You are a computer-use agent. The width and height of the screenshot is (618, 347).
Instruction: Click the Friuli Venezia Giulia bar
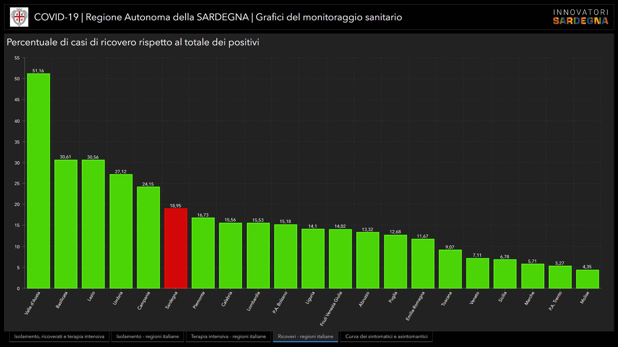tap(340, 259)
